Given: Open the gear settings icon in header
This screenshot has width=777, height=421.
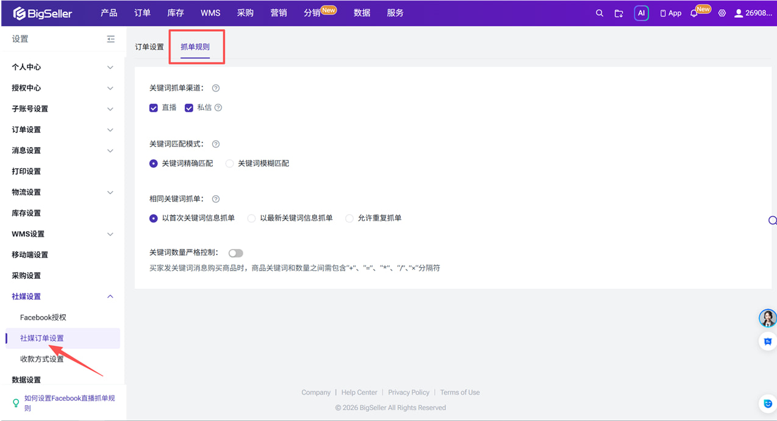Looking at the screenshot, I should [x=722, y=13].
